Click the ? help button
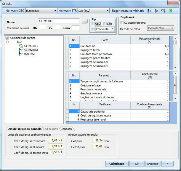 (167, 164)
